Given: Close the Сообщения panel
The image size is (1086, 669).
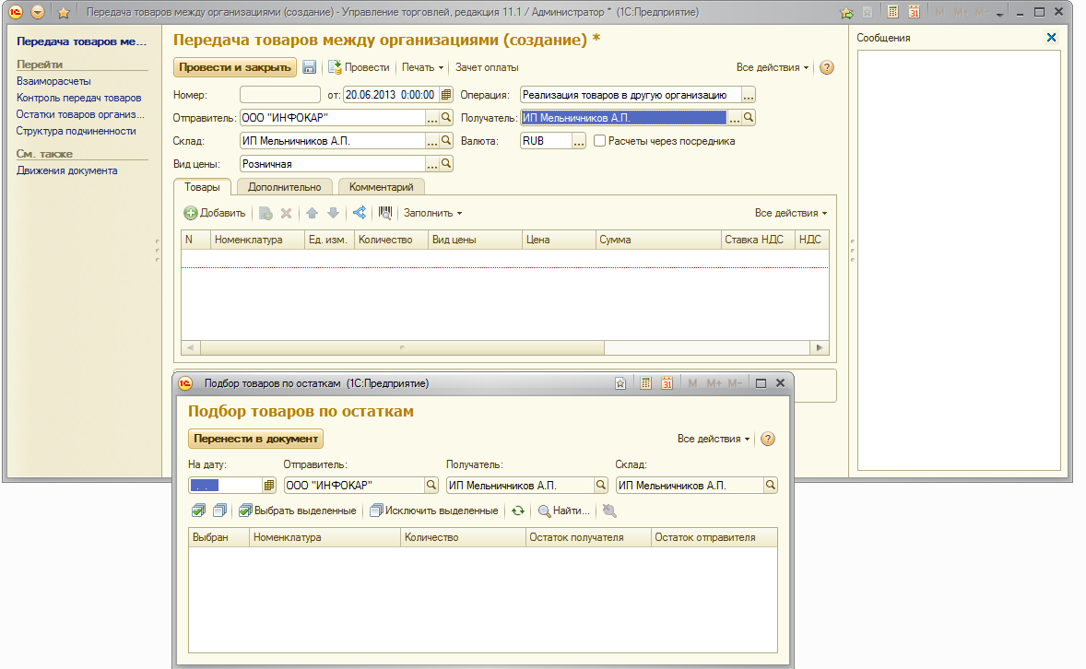Looking at the screenshot, I should [x=1051, y=38].
